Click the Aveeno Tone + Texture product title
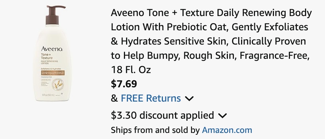Image resolution: width=325 pixels, height=139 pixels. [x=211, y=41]
